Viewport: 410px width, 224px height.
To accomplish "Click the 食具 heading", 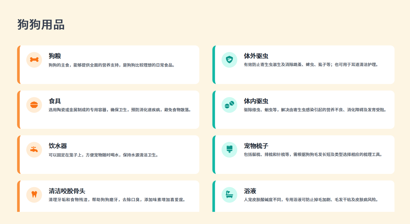I will [55, 101].
